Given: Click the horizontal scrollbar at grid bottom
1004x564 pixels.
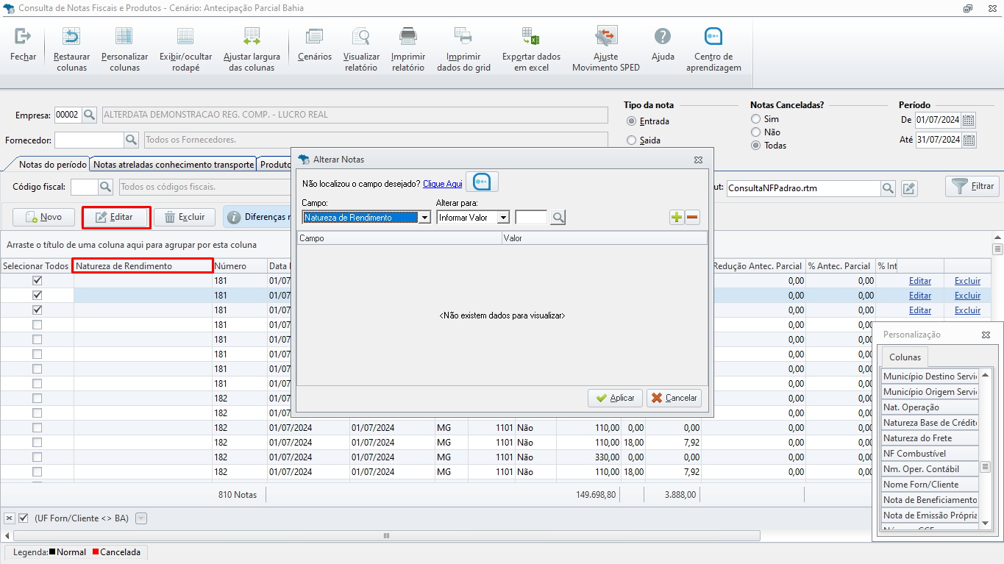Looking at the screenshot, I should (x=386, y=535).
